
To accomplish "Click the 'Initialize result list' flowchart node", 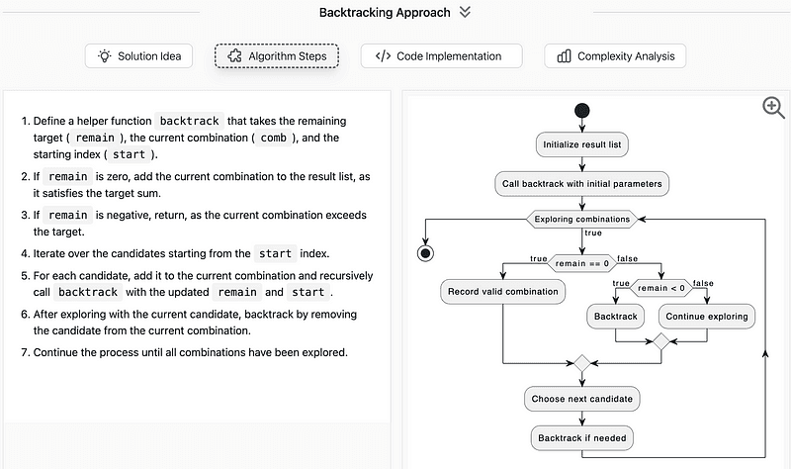I will coord(581,144).
